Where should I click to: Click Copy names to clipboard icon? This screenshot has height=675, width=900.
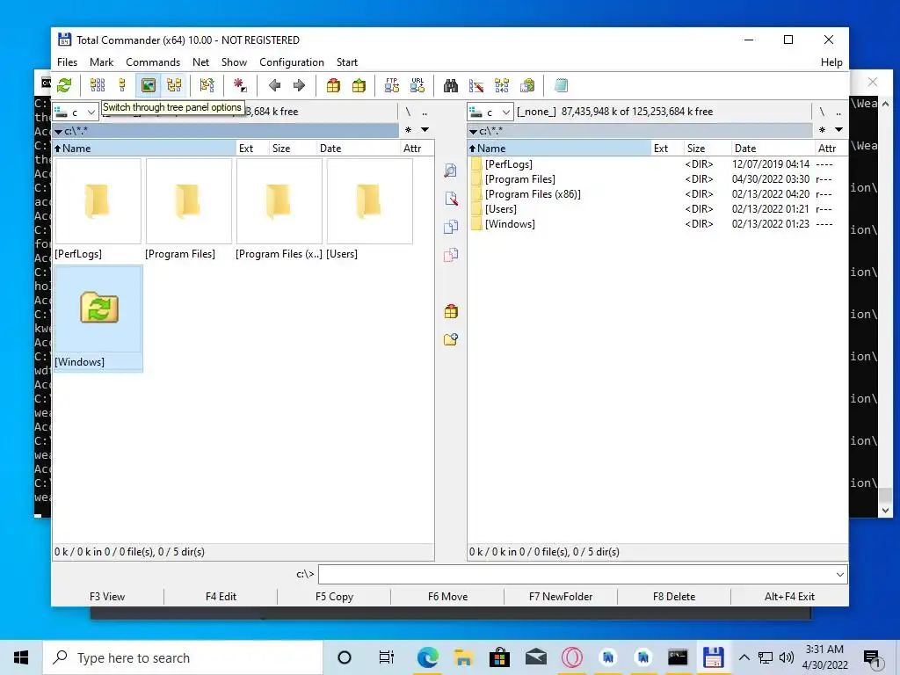pyautogui.click(x=527, y=85)
